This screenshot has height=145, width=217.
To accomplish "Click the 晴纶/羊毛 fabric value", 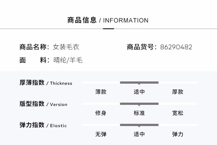I will coord(68,60).
